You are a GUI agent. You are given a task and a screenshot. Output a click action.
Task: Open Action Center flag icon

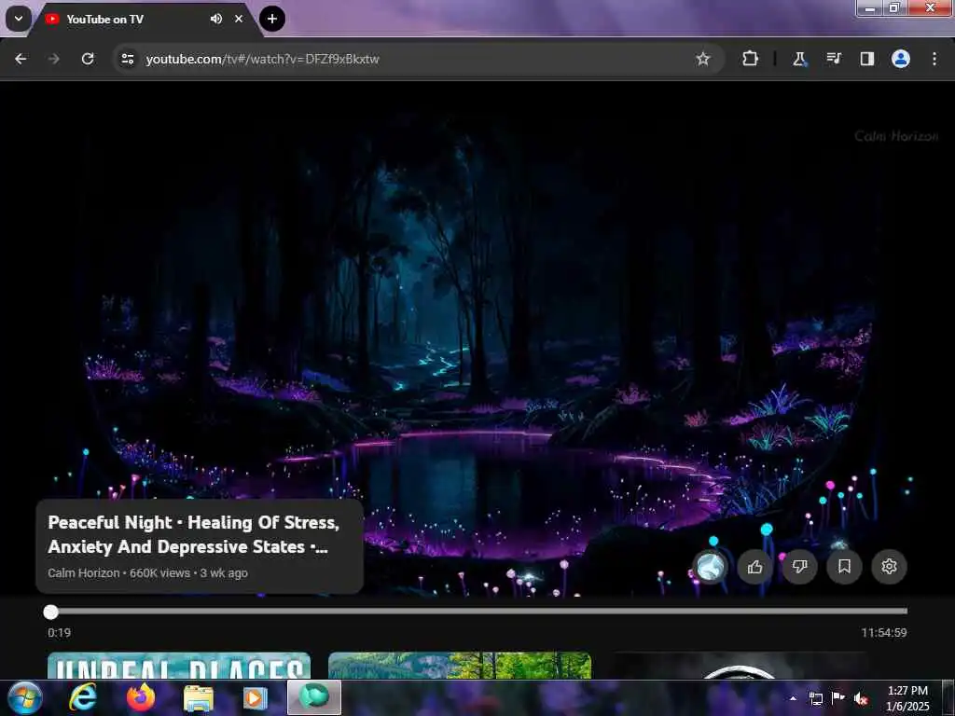(838, 698)
